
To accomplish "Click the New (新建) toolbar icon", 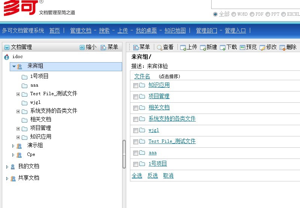I will (x=203, y=47).
